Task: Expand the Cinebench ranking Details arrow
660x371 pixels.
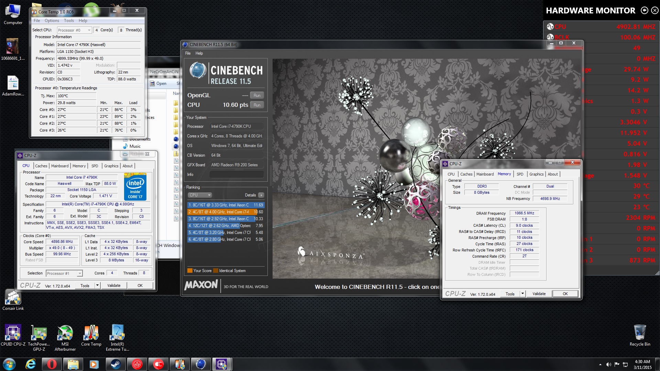Action: click(x=261, y=195)
